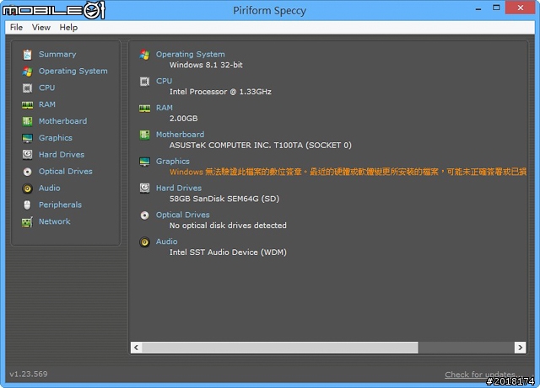Select Operating System label in sidebar

[x=73, y=72]
